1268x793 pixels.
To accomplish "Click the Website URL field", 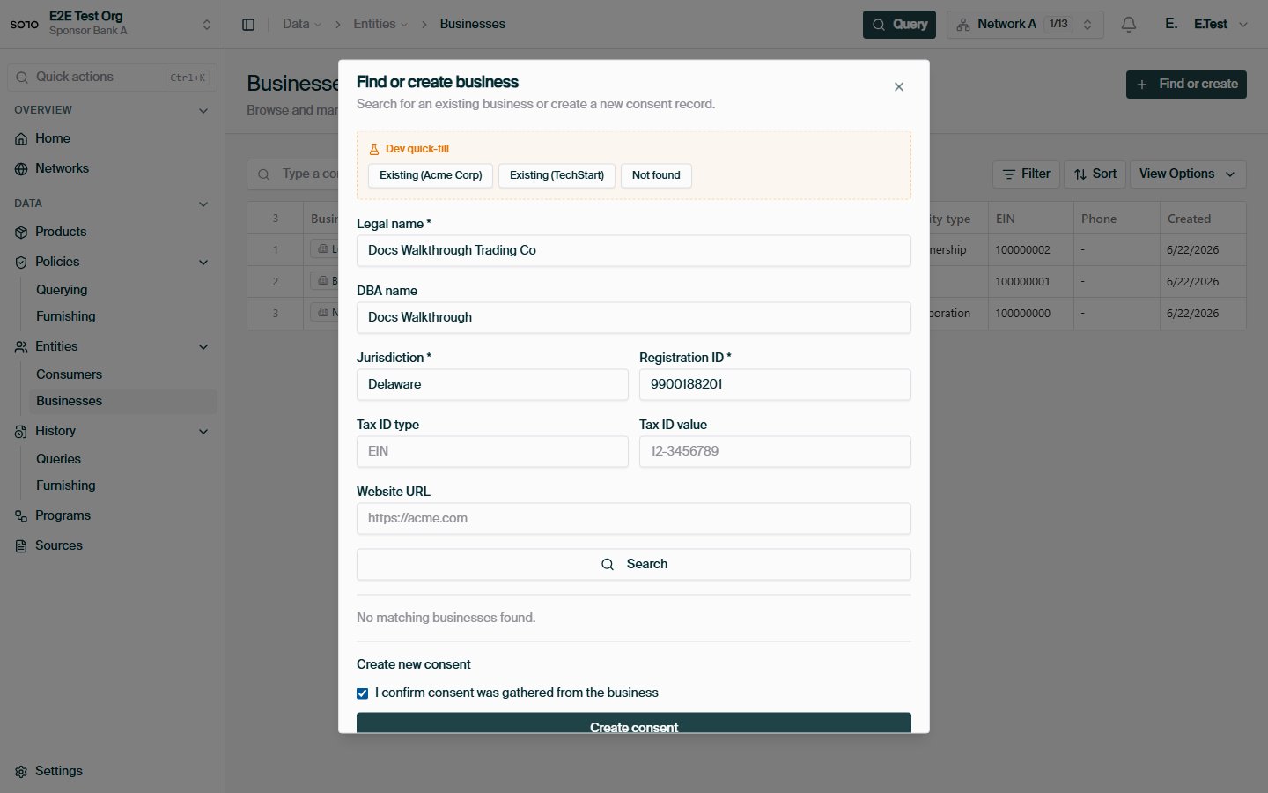I will pyautogui.click(x=634, y=519).
